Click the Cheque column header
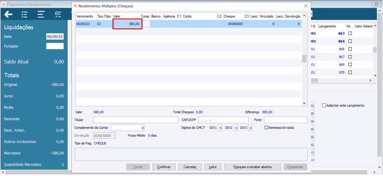The width and height of the screenshot is (383, 176). coord(233,16)
